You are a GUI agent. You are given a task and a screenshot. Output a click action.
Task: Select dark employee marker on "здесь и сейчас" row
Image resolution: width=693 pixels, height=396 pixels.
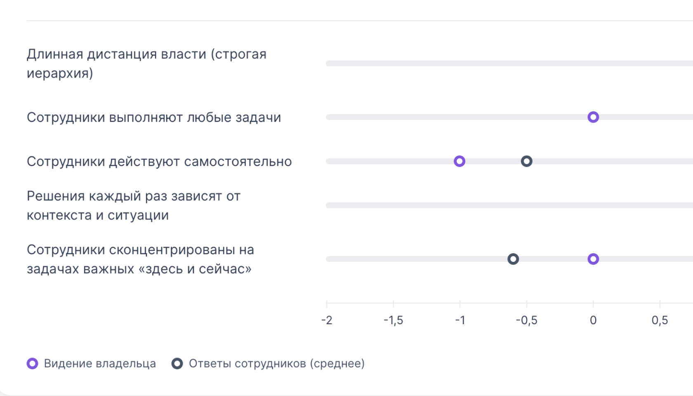tap(513, 259)
